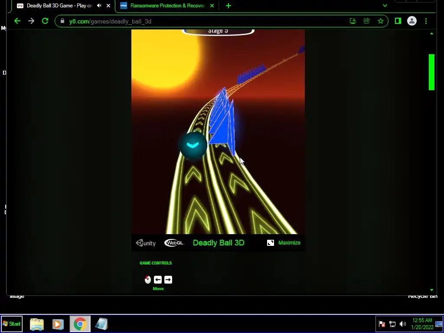
Task: Reload the Deadly Ball 3D page
Action: coord(45,21)
